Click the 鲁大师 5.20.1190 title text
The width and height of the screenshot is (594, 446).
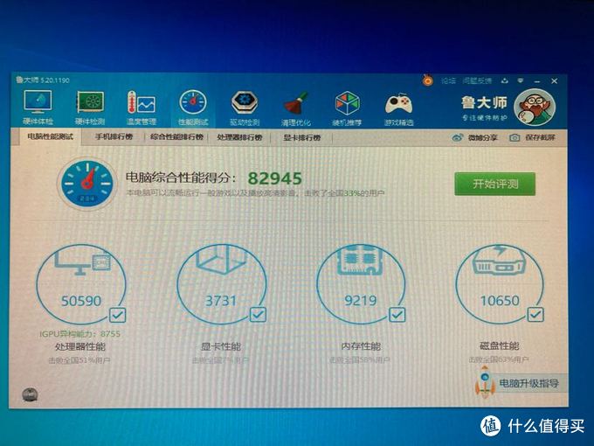[43, 80]
